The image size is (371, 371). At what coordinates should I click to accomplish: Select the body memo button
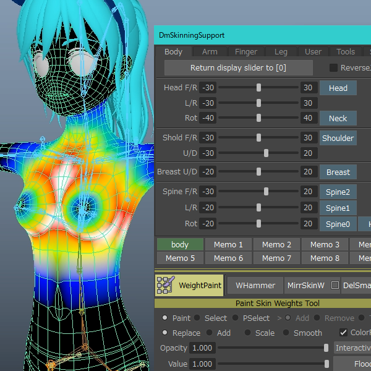(180, 244)
